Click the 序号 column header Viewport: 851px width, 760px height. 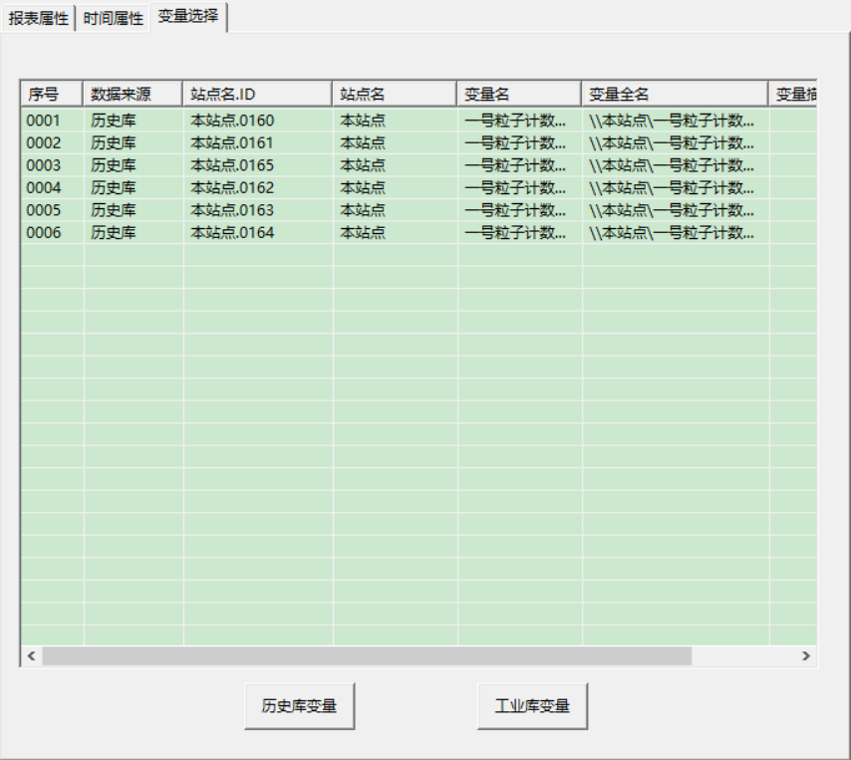click(52, 95)
